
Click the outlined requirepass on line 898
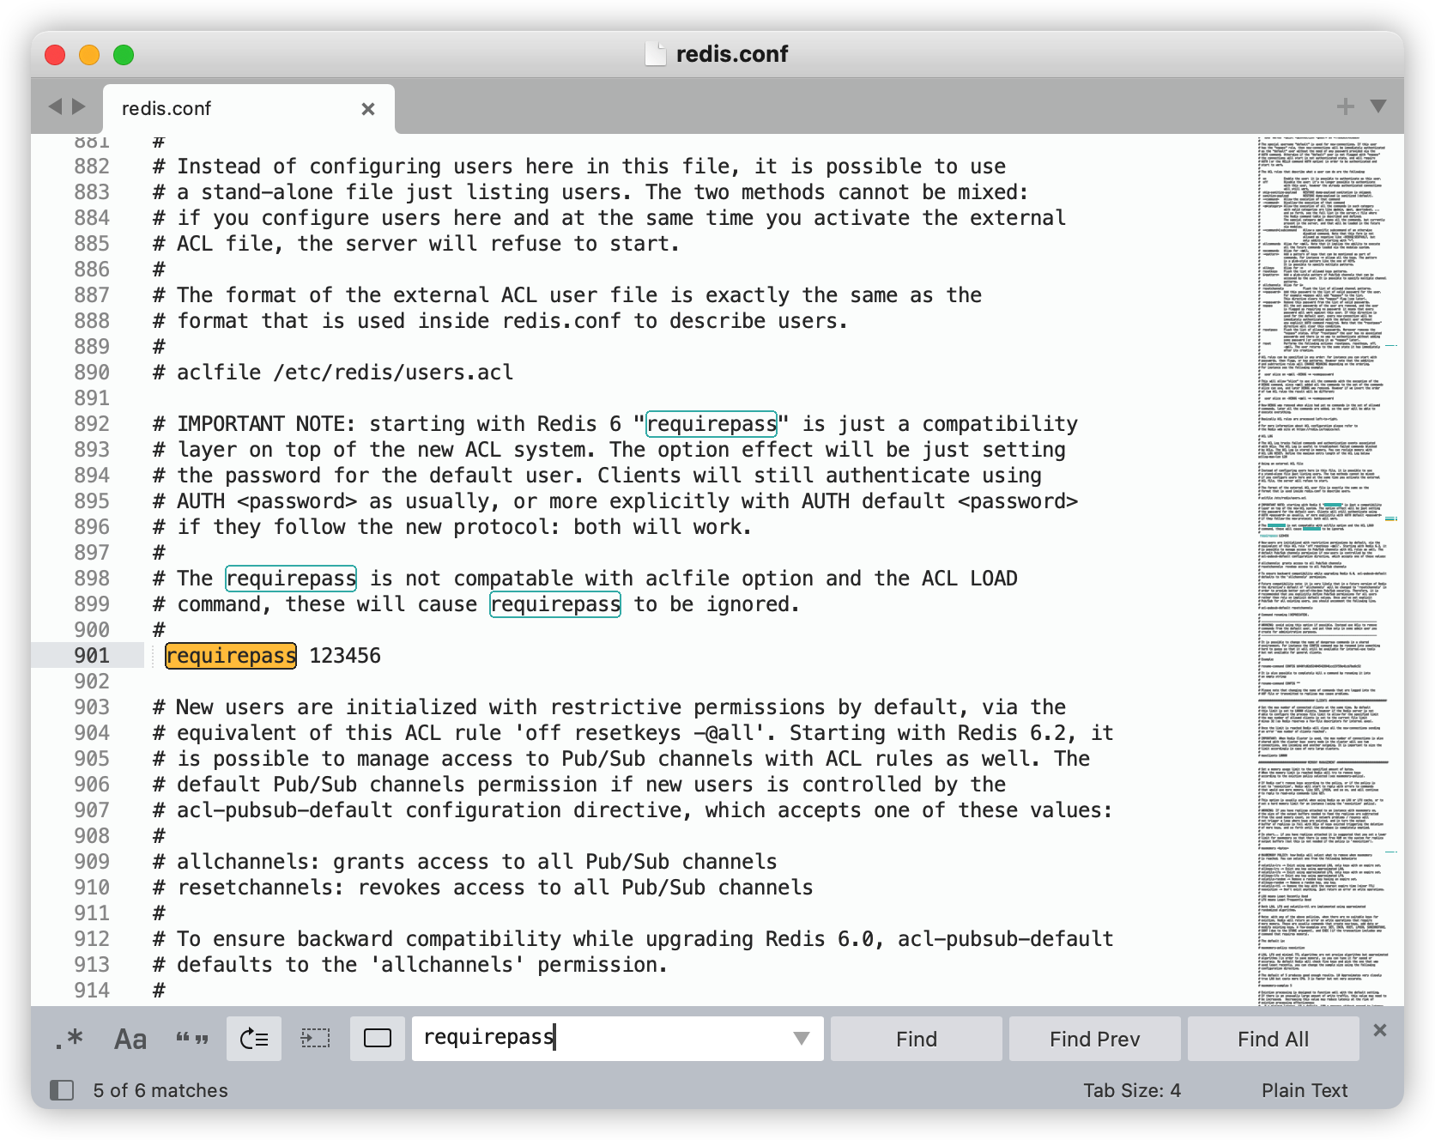point(291,579)
